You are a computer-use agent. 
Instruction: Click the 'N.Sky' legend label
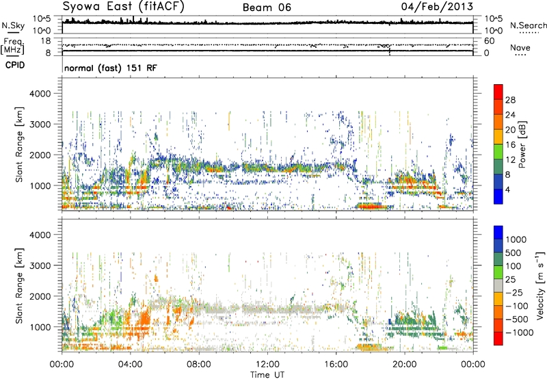(13, 25)
